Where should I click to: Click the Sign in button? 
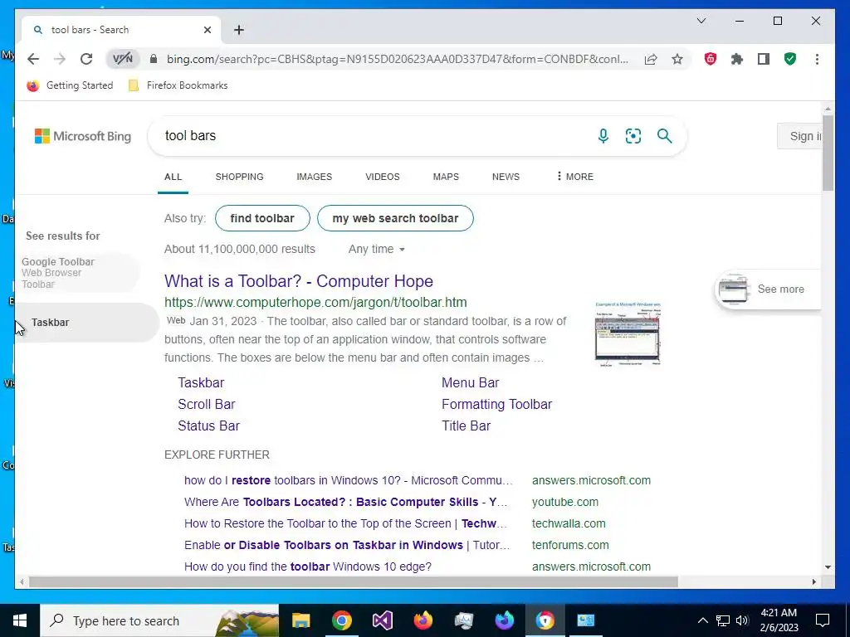pos(800,136)
